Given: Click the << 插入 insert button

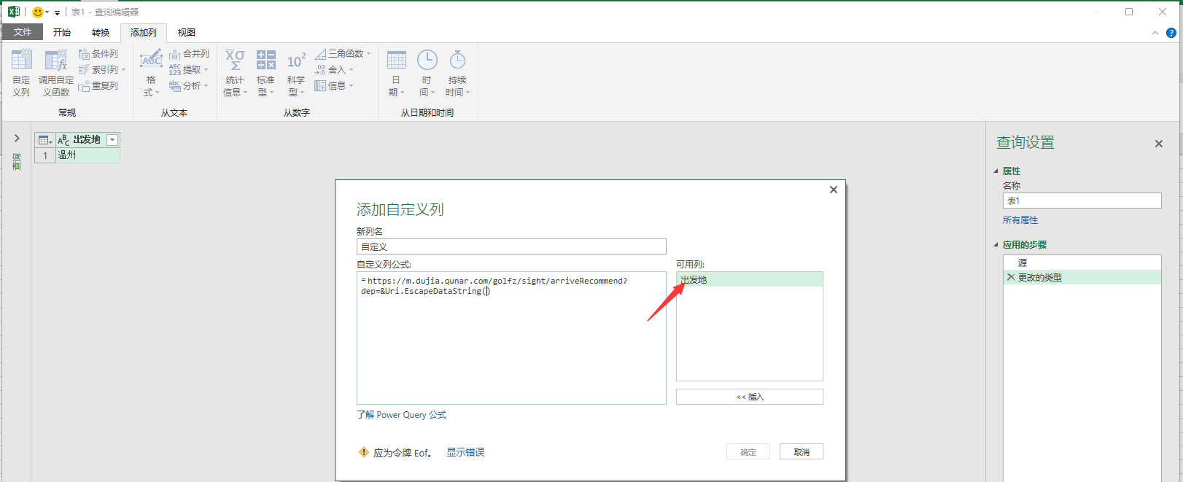Looking at the screenshot, I should [750, 397].
